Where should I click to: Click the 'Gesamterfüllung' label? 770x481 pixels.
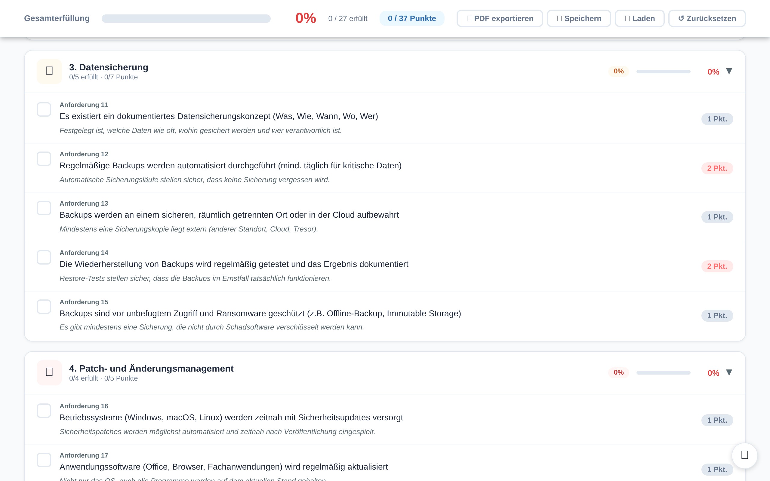click(57, 18)
